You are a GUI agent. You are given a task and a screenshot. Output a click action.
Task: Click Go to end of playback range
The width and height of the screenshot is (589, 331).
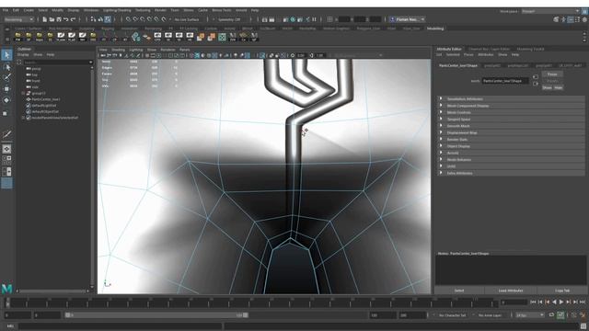(583, 302)
